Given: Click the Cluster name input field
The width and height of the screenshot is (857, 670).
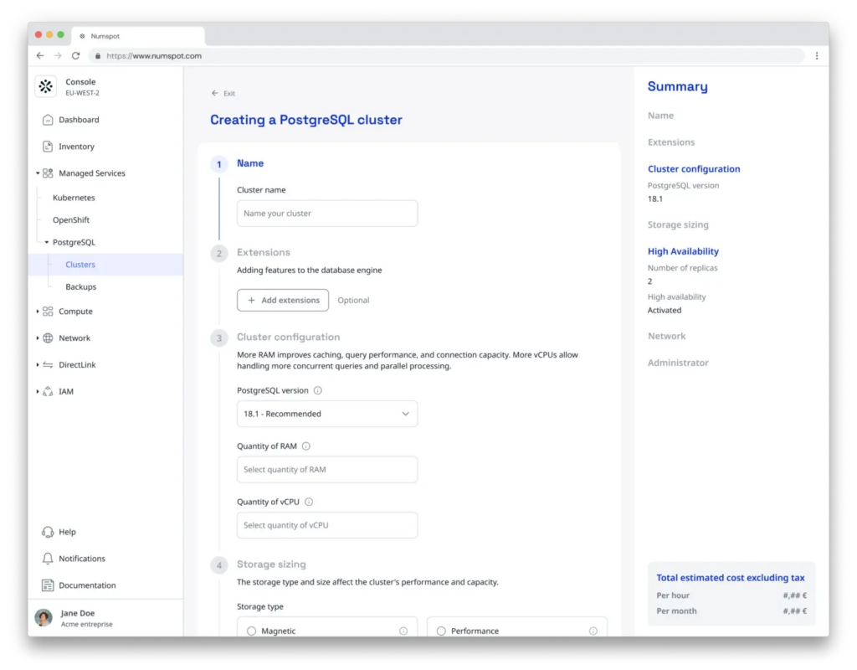Looking at the screenshot, I should point(327,214).
